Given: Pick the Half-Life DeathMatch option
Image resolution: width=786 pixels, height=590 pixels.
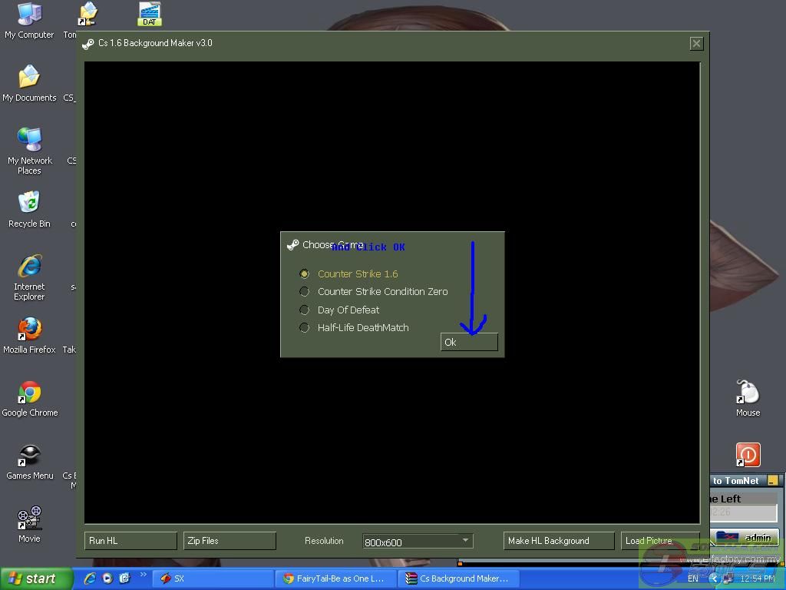Looking at the screenshot, I should coord(305,328).
